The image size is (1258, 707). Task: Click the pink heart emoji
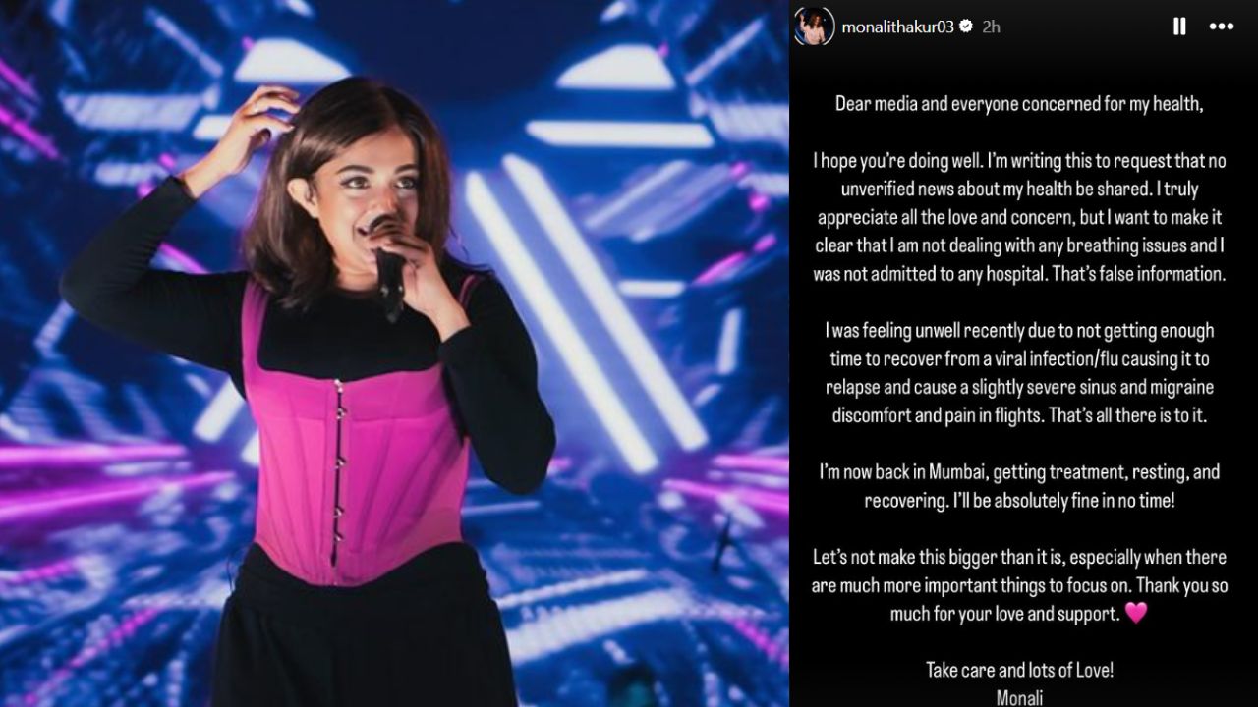tap(1135, 614)
